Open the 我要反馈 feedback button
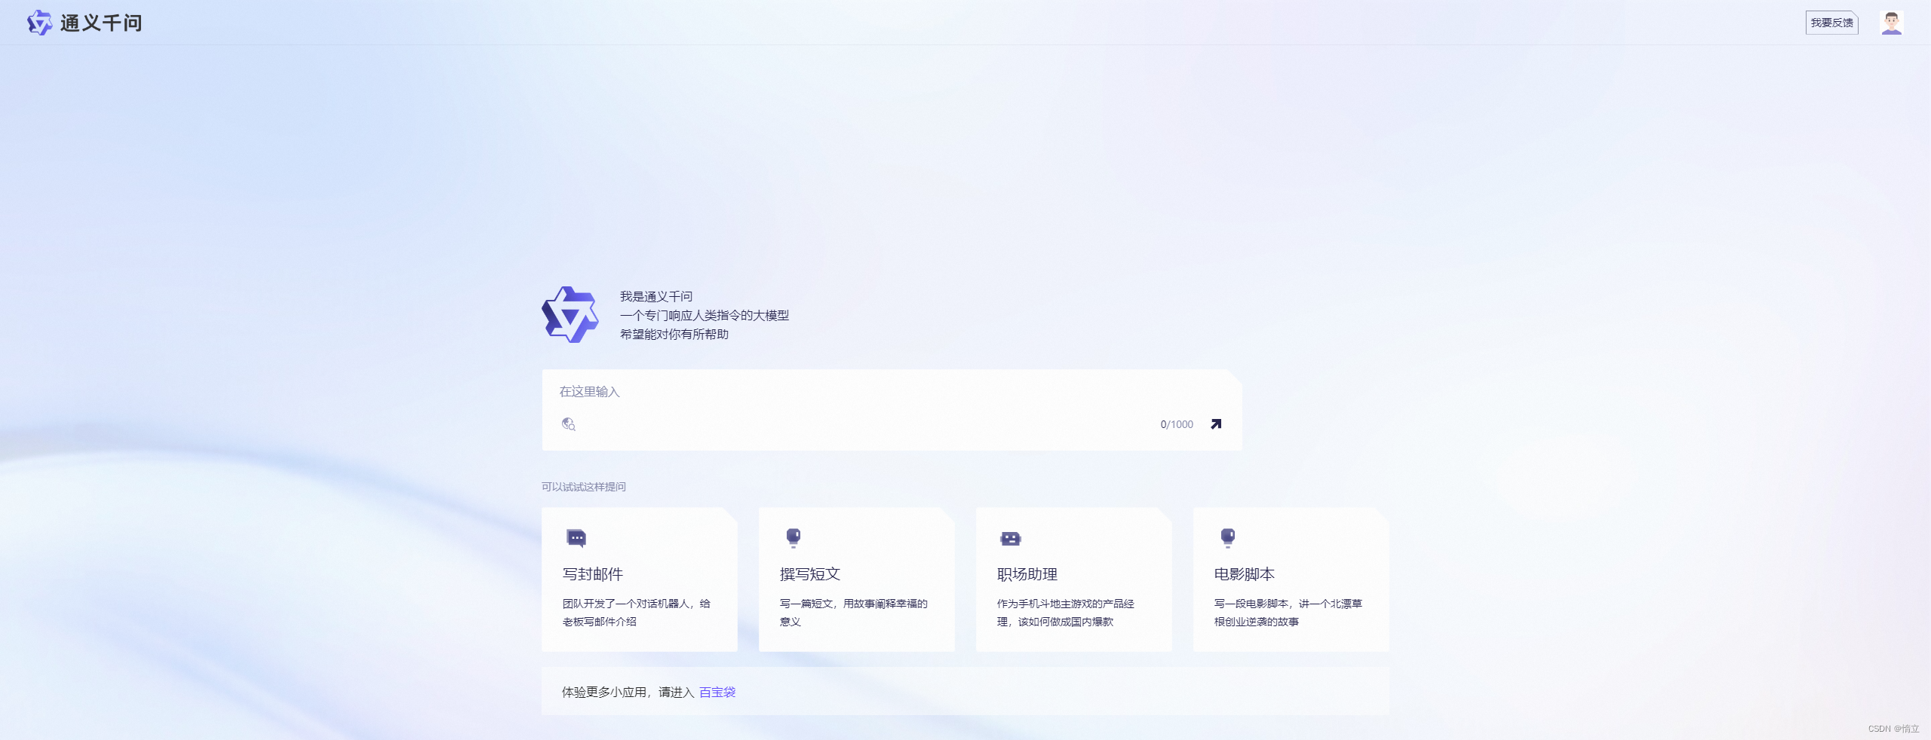 click(x=1831, y=23)
